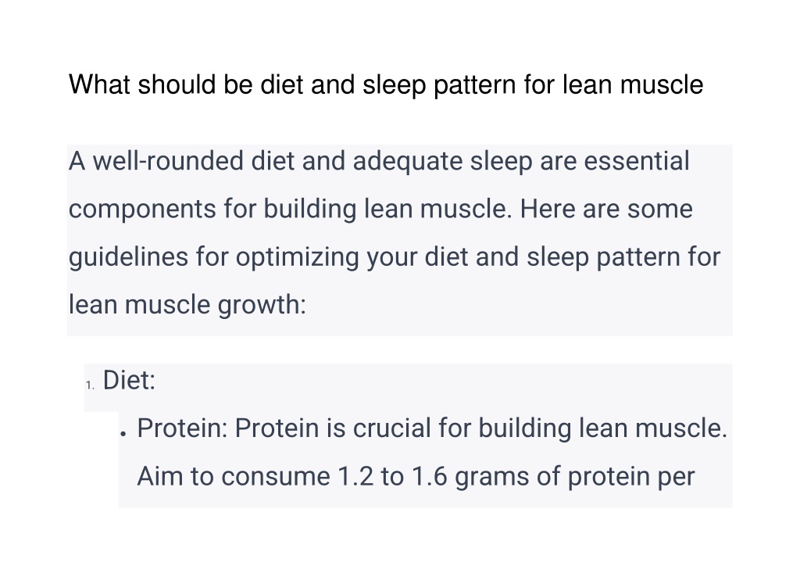The width and height of the screenshot is (800, 566).
Task: Click the 'Aim to consume 1.2 to 1.6' line
Action: click(416, 477)
